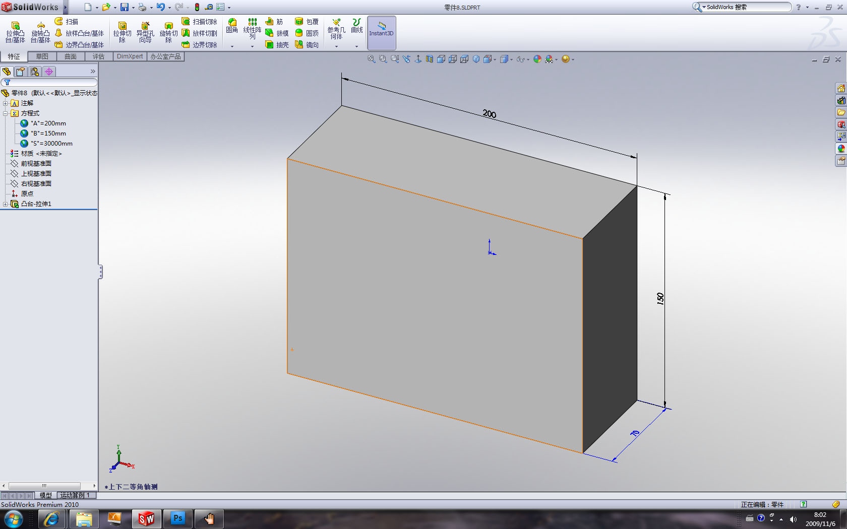Expand the SolidWorks menu flyout arrow
The height and width of the screenshot is (529, 847).
(x=66, y=7)
